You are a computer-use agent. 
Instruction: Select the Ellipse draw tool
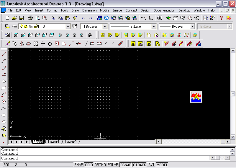click(x=4, y=115)
